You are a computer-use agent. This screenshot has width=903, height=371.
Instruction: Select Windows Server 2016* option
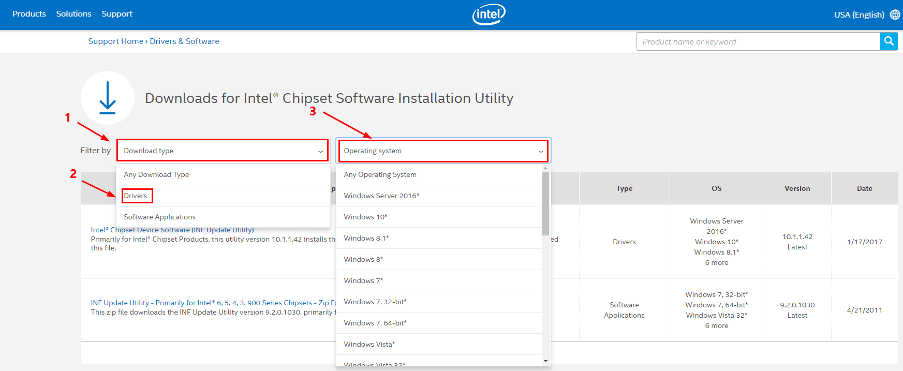coord(439,196)
